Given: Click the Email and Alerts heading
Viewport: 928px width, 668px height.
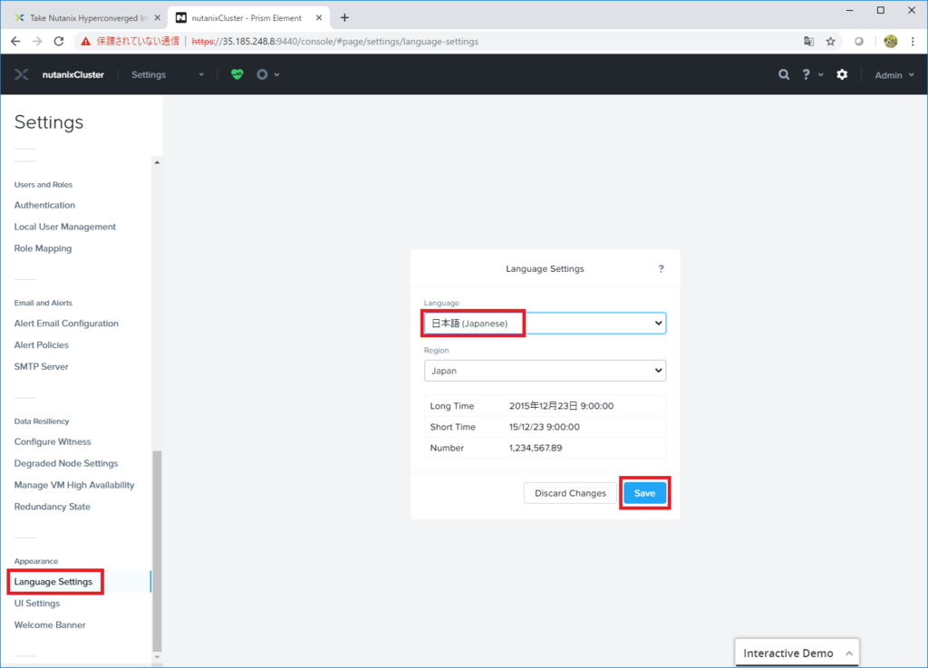Looking at the screenshot, I should pos(43,303).
